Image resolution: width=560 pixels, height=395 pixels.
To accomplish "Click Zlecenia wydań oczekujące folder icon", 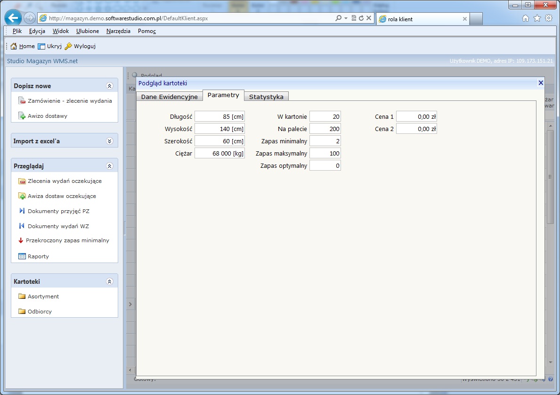I will [22, 181].
